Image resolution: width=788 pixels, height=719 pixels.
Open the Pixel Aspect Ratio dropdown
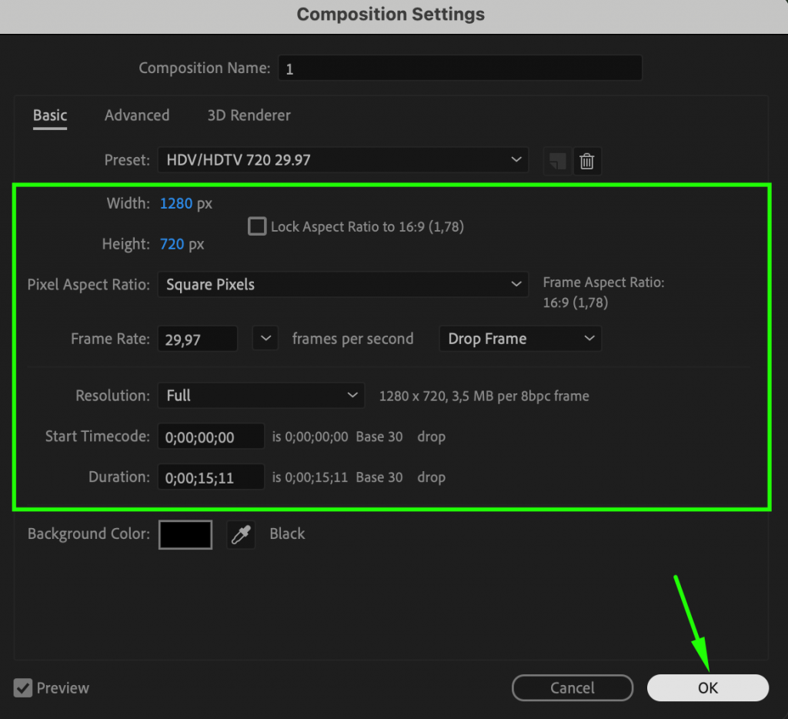point(343,284)
